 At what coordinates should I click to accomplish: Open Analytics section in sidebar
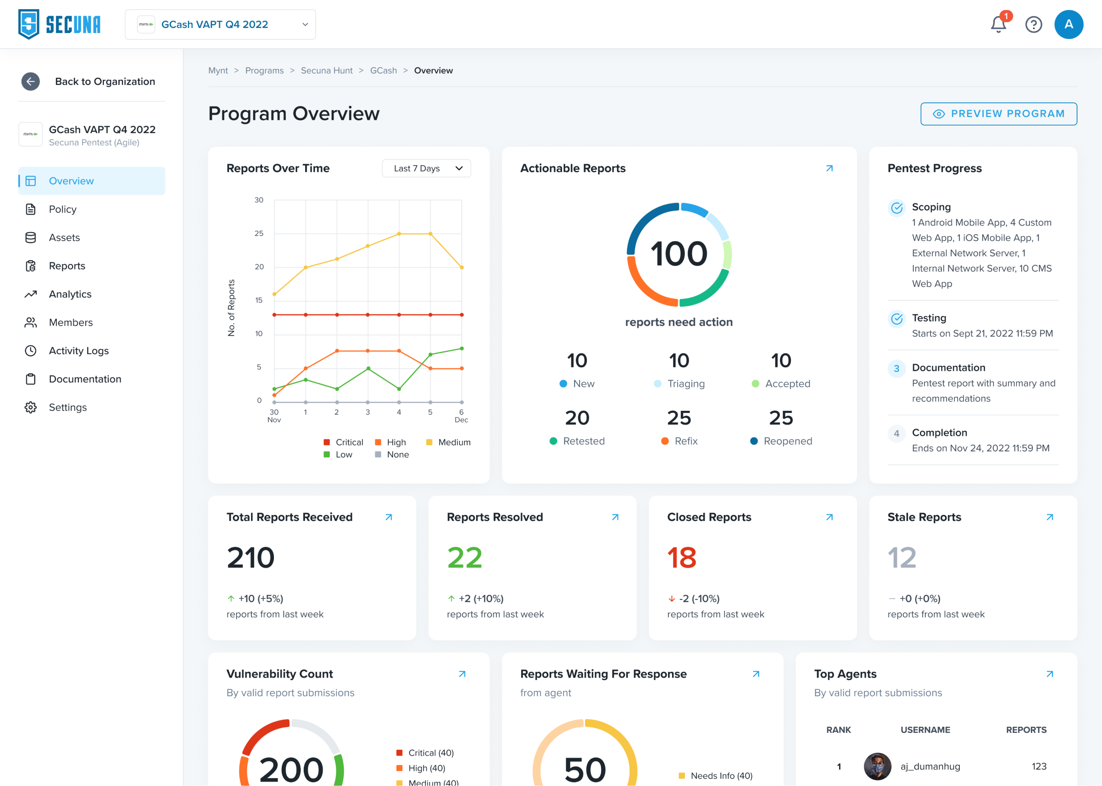pos(70,293)
